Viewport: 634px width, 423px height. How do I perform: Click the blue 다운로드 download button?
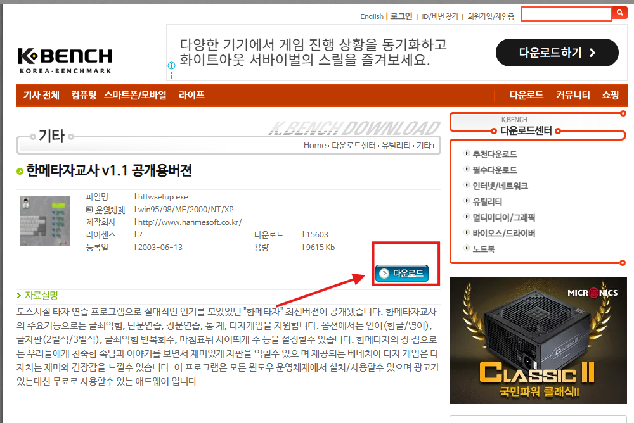point(401,273)
